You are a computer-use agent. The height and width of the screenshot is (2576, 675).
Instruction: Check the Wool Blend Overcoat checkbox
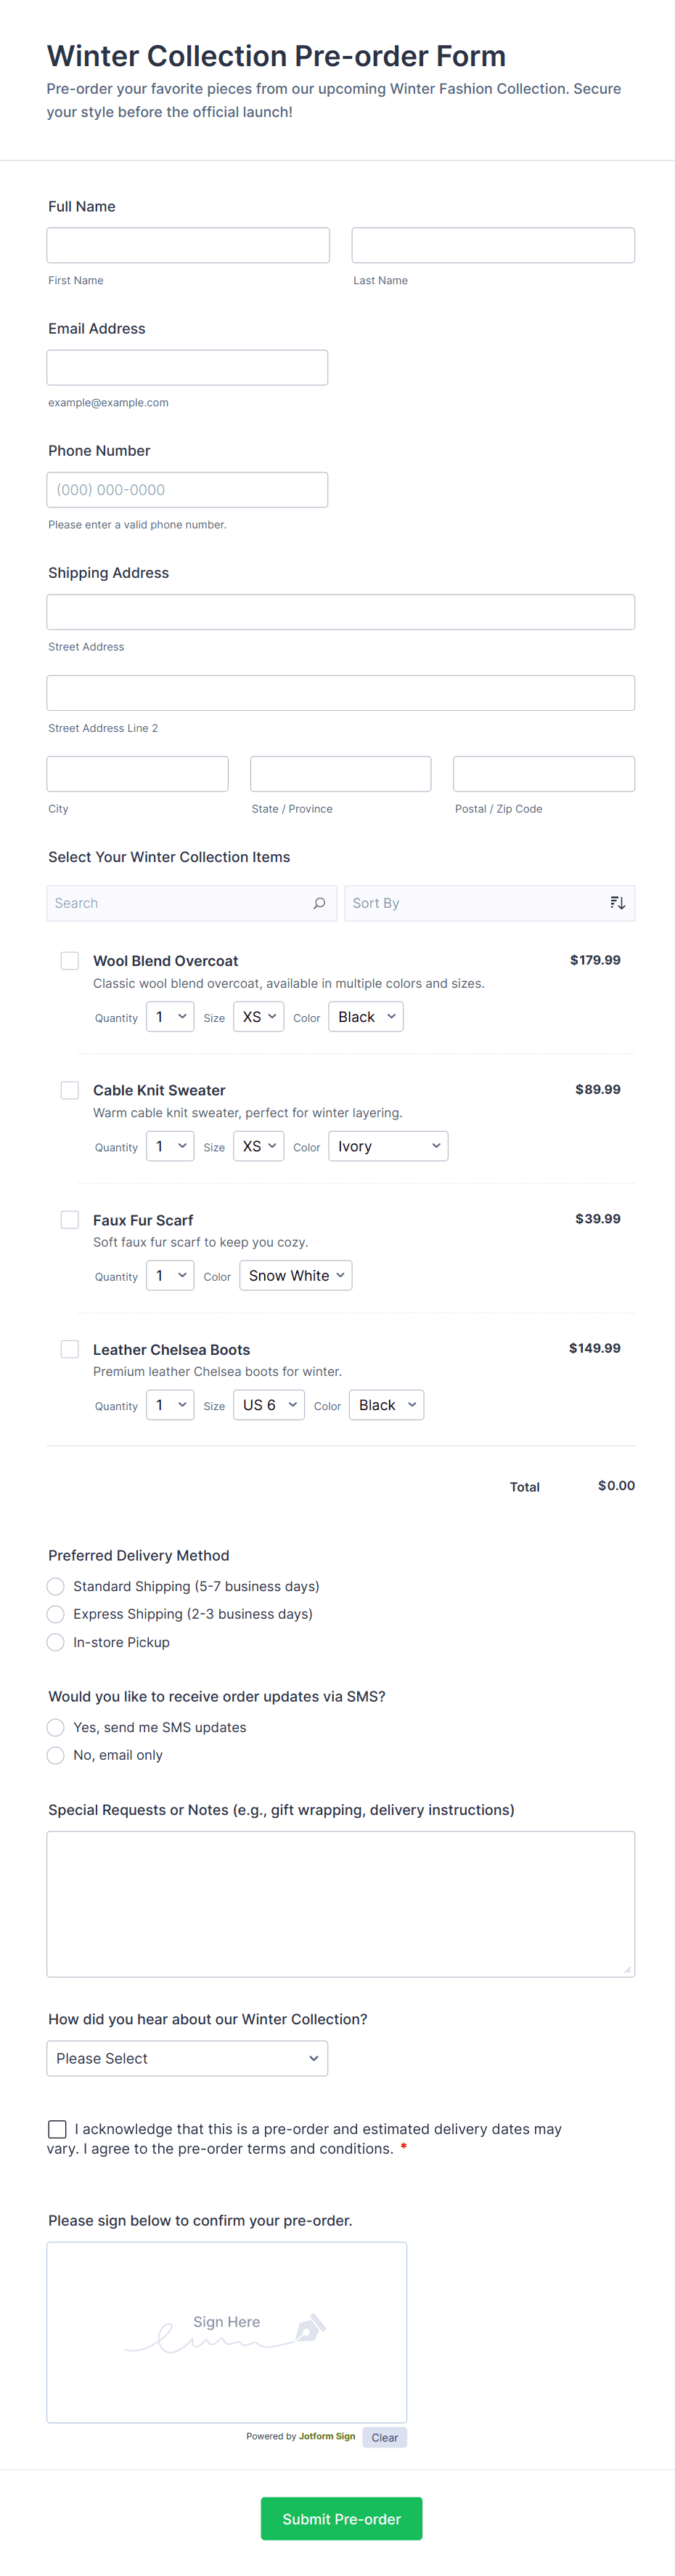click(x=70, y=961)
